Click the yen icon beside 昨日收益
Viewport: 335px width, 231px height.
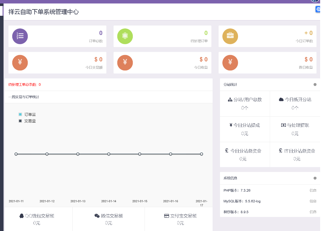(230, 63)
